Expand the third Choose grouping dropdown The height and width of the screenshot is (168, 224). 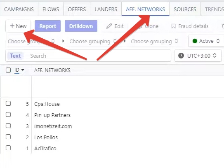click(154, 41)
